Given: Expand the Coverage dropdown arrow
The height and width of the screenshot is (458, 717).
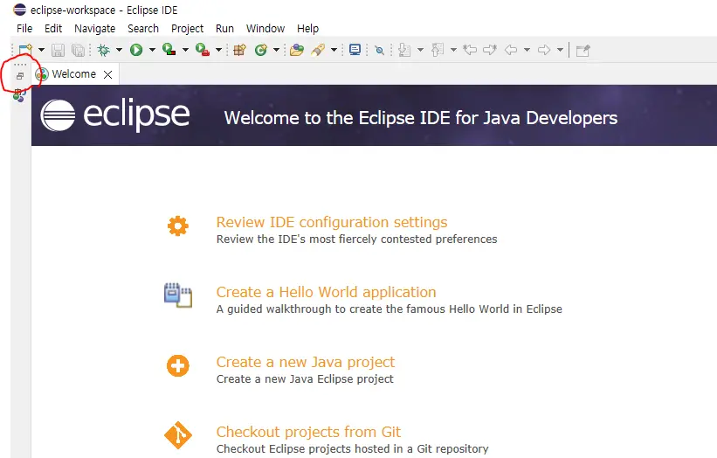Looking at the screenshot, I should (x=185, y=50).
